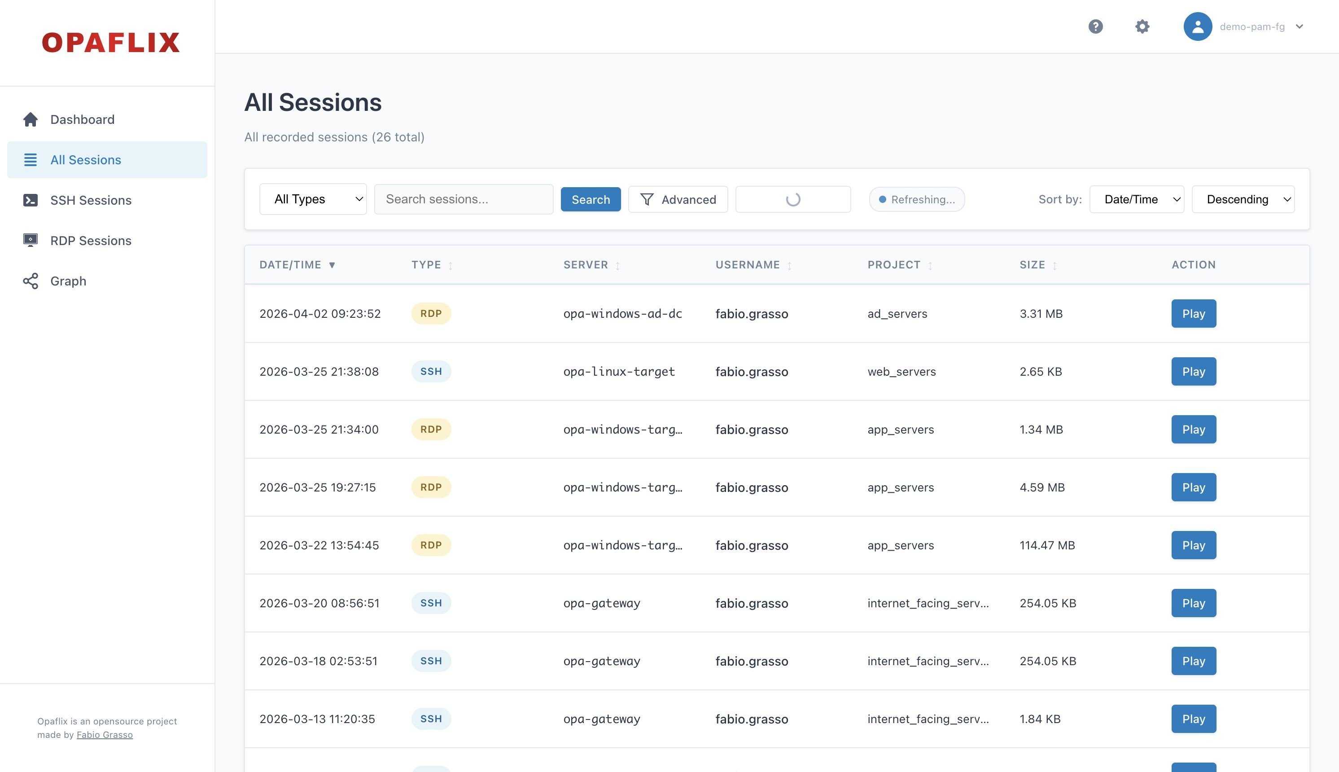Play the 1.84 KB session
This screenshot has height=772, width=1339.
tap(1193, 719)
